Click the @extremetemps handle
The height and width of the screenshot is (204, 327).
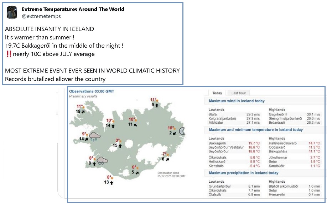click(x=41, y=16)
